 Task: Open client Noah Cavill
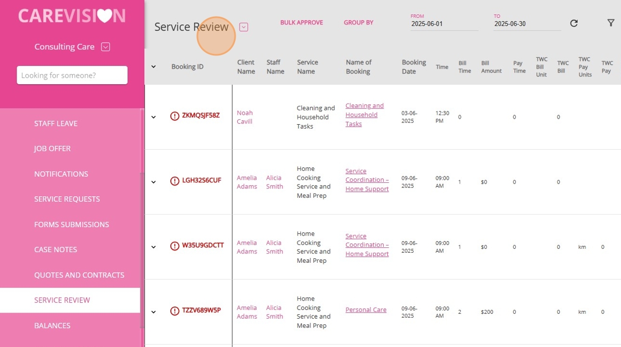click(x=245, y=118)
